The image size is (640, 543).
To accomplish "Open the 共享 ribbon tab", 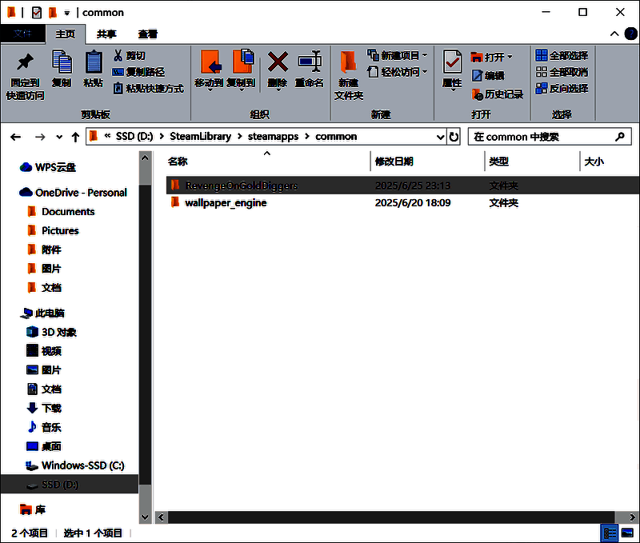I will (x=106, y=34).
